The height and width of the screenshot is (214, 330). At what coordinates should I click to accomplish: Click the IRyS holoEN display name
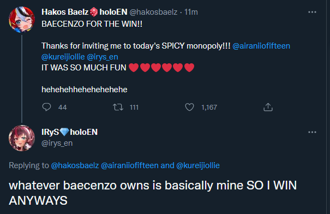[x=70, y=132]
